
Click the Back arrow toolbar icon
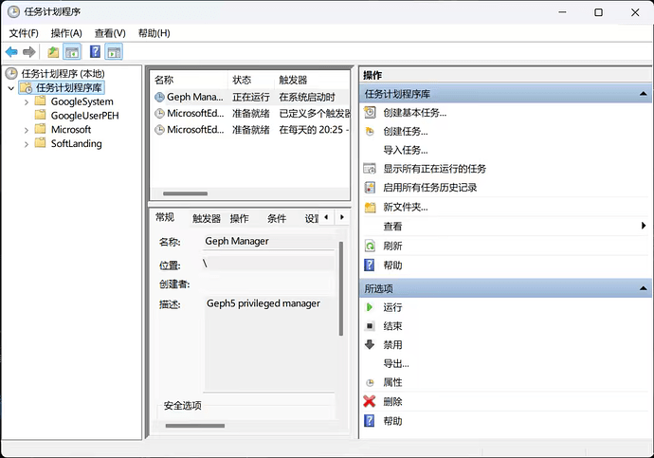[11, 52]
